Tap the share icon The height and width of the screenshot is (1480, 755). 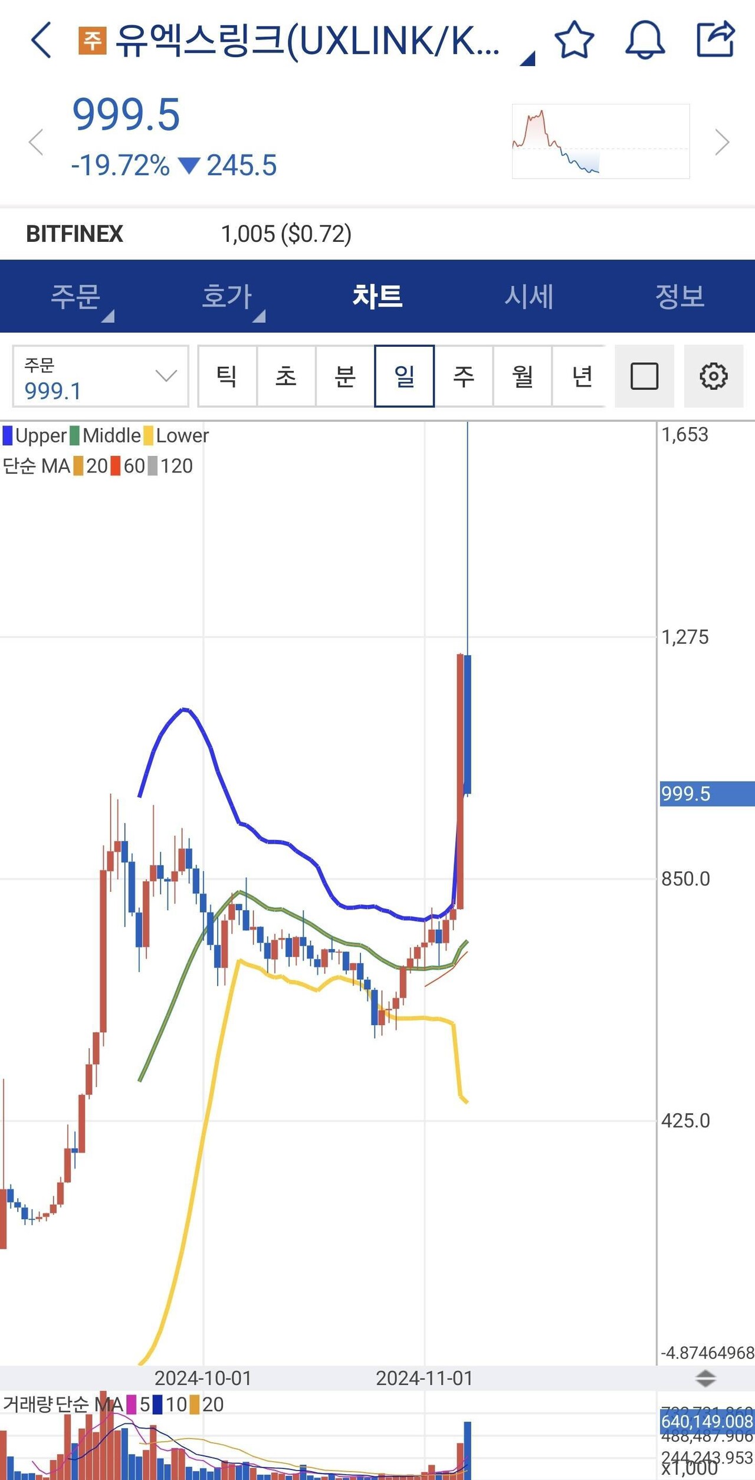point(715,40)
